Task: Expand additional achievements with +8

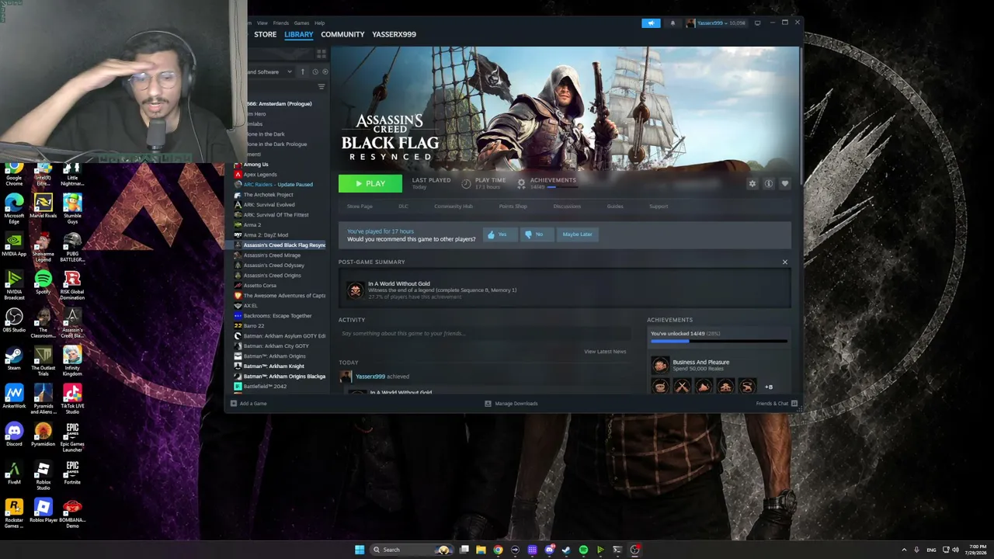Action: pos(769,387)
